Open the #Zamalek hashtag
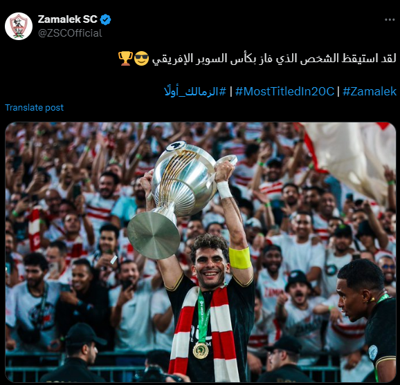Image resolution: width=400 pixels, height=385 pixels. 370,91
